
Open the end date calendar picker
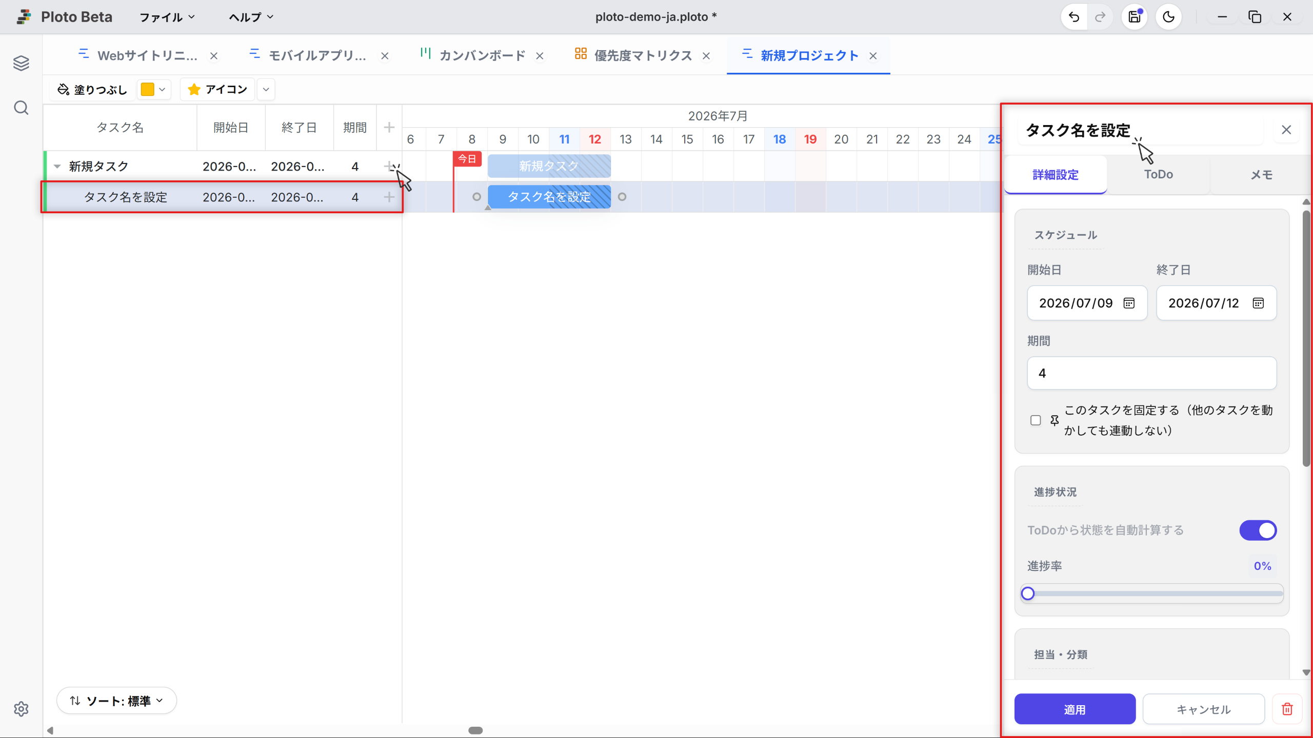1258,303
